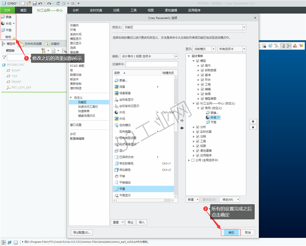Collapse the 设计零件 tree node
This screenshot has width=306, height=246.
189,56
